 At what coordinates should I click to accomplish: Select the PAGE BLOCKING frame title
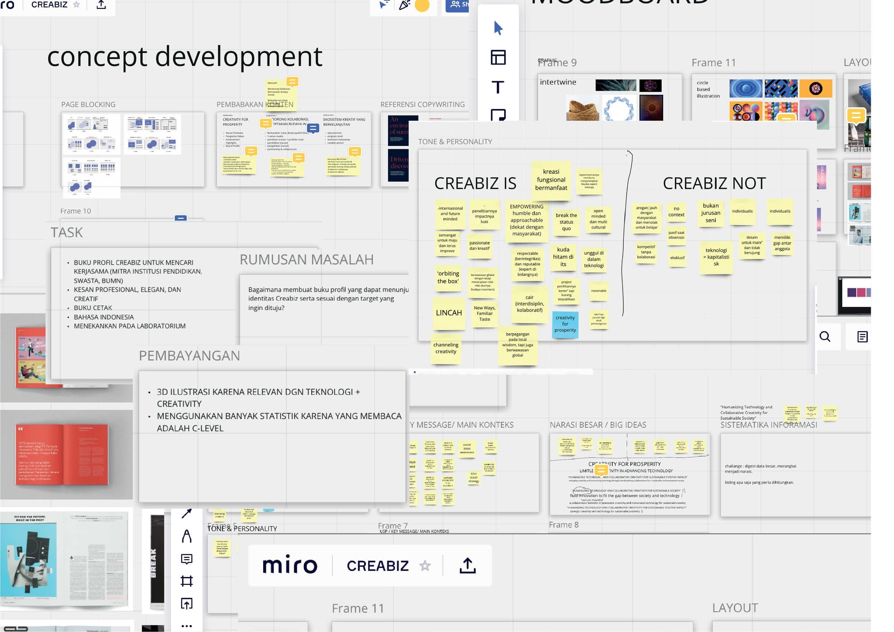tap(89, 104)
